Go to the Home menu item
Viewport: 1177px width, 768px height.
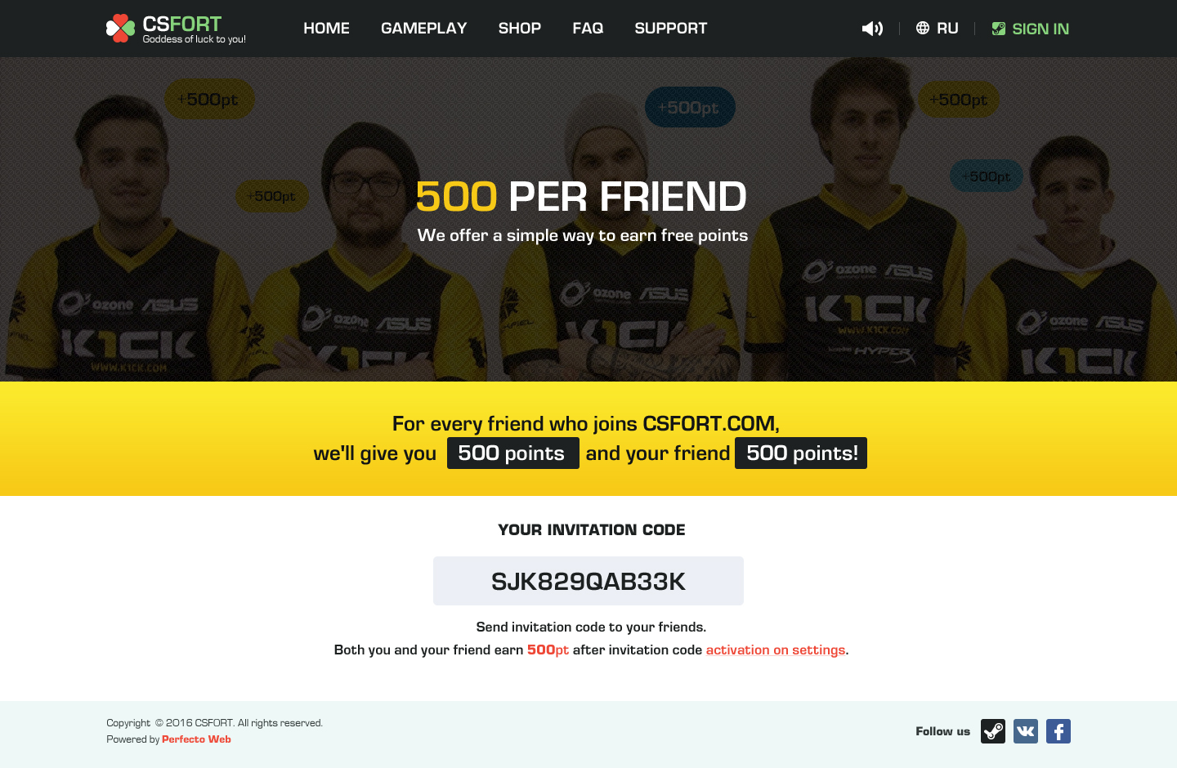326,29
